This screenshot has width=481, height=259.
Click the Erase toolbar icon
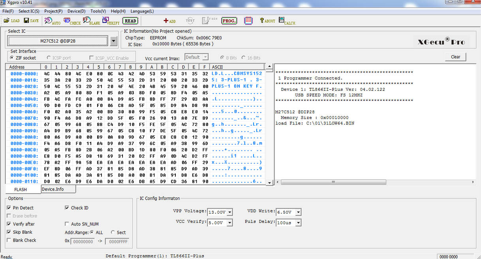coord(210,21)
